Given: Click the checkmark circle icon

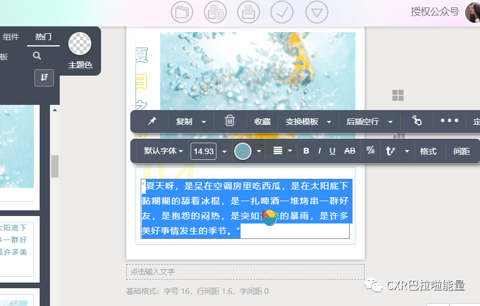Looking at the screenshot, I should pyautogui.click(x=282, y=12).
